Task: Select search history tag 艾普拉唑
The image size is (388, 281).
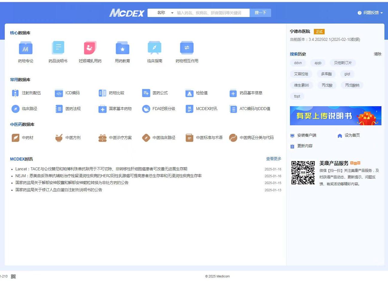Action: pos(301,74)
